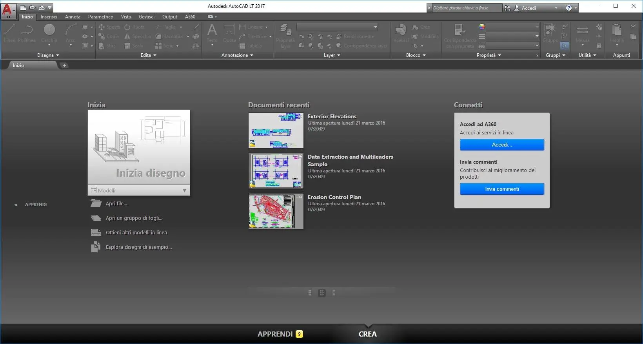Switch recent documents to rightmost view option
Viewport: 643px width, 344px height.
click(334, 293)
